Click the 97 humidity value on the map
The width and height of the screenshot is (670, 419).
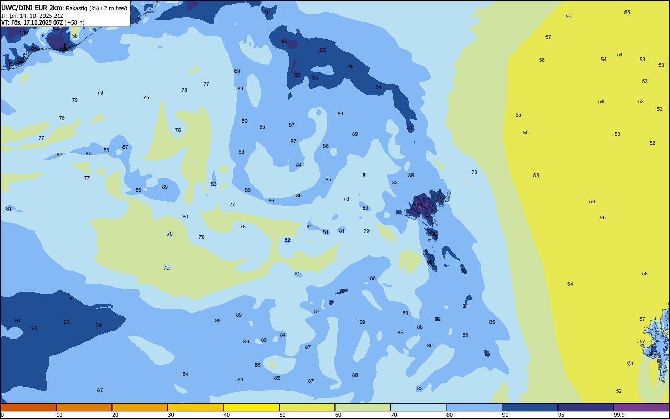pyautogui.click(x=284, y=41)
